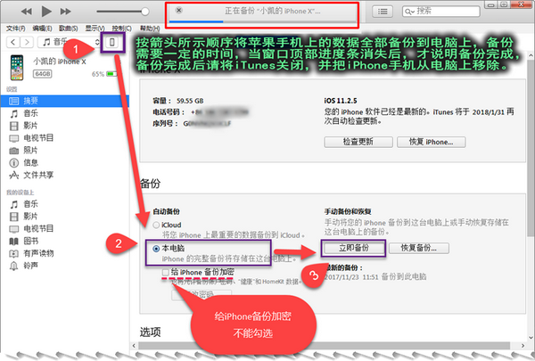
Task: Select 摘要 in the sidebar
Action: (65, 101)
